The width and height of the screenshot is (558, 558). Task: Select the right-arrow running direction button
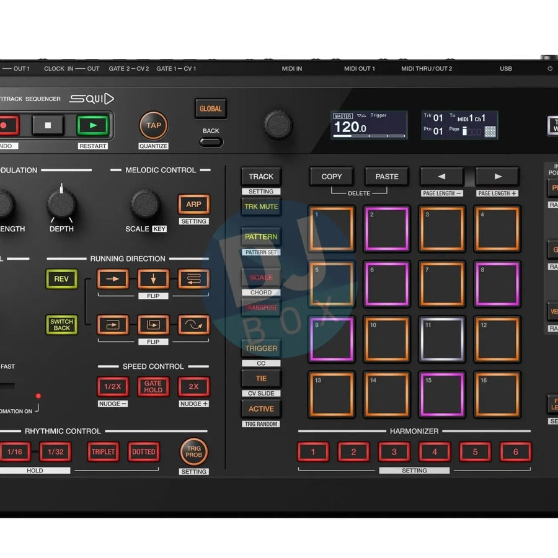coord(113,279)
